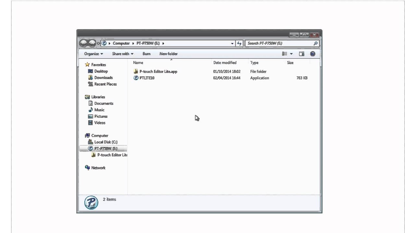
Task: Click the Forward navigation arrow button
Action: tap(92, 43)
